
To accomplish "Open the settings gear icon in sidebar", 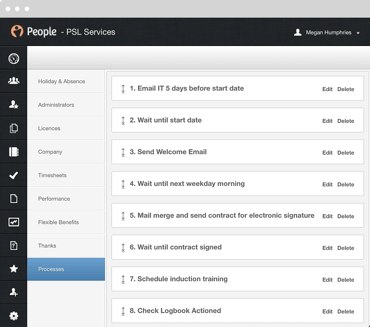I will click(x=13, y=316).
